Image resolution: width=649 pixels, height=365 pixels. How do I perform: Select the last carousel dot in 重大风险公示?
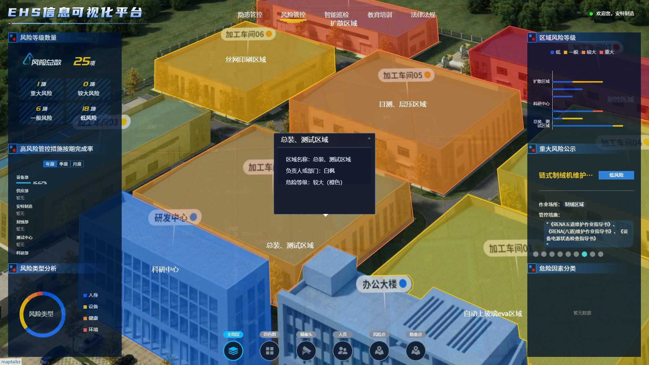(601, 254)
